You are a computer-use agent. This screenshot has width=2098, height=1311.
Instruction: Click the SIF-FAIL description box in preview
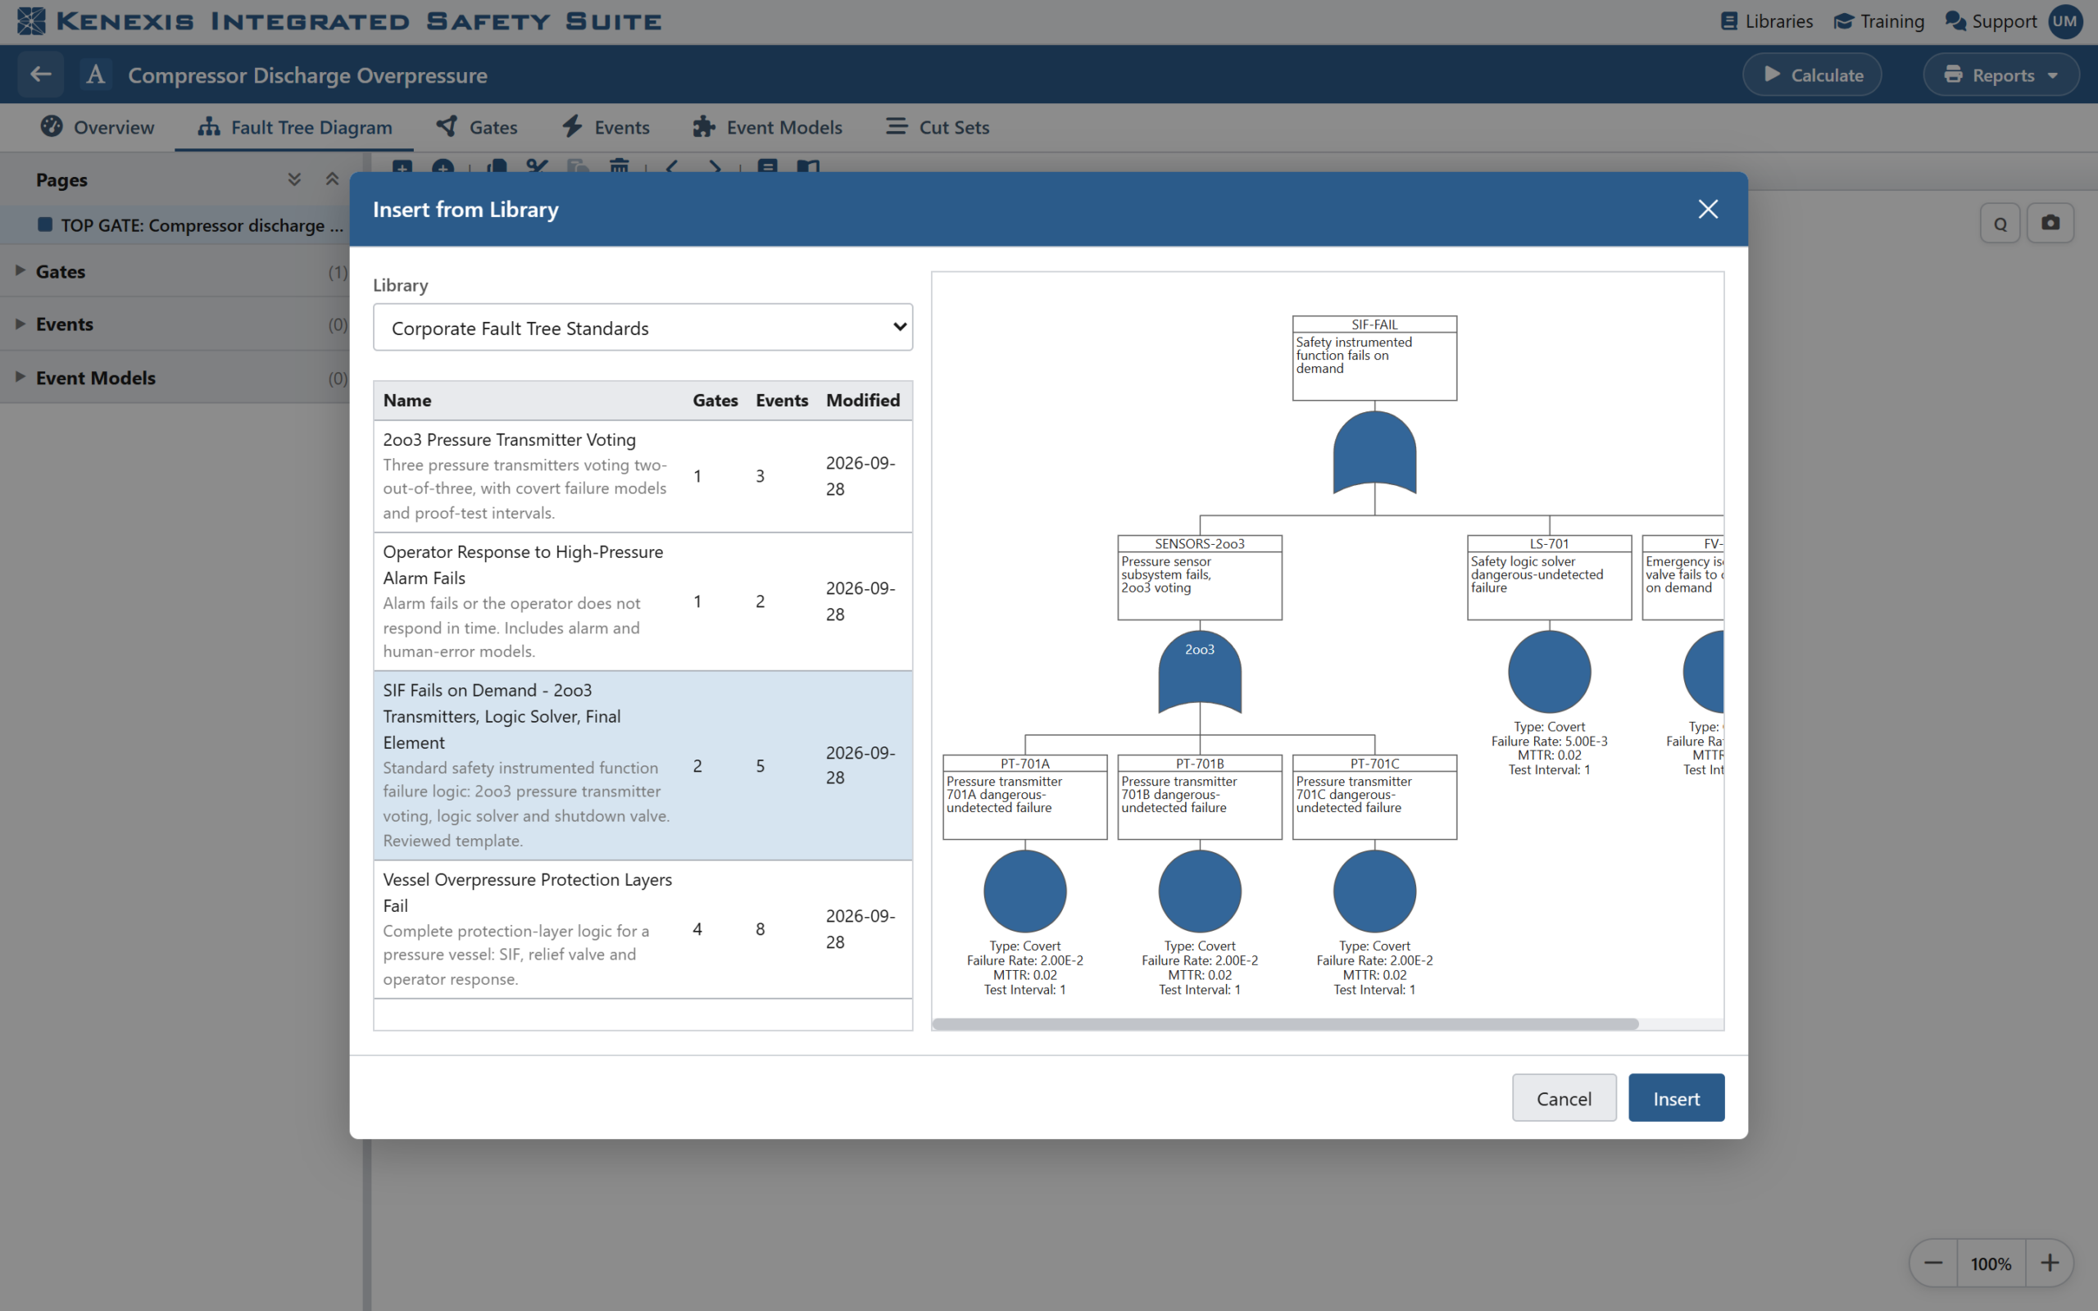pyautogui.click(x=1374, y=357)
